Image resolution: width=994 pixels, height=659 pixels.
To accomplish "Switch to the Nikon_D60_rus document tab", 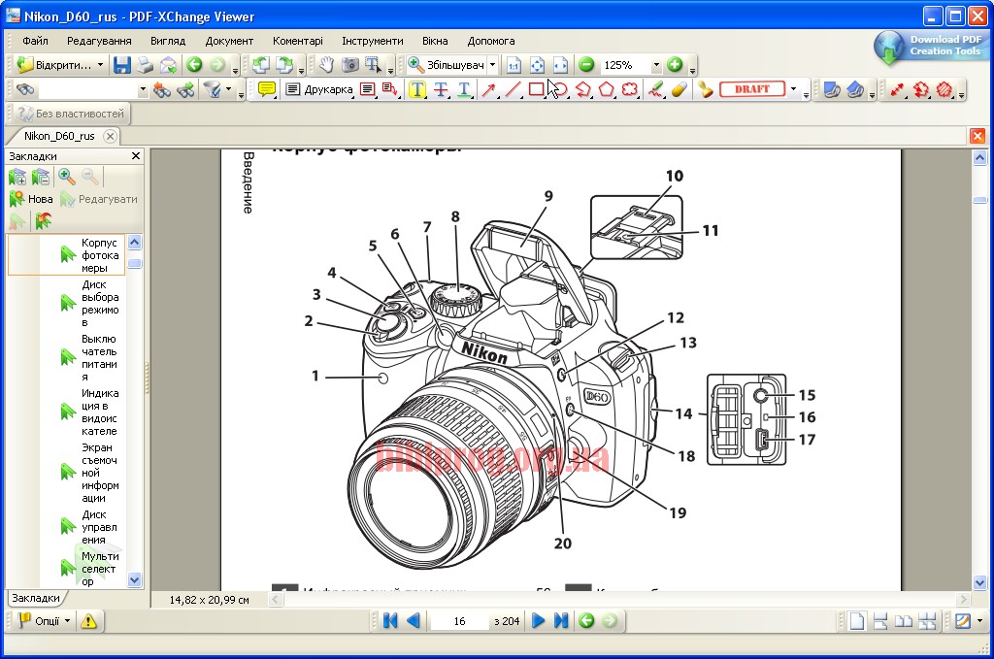I will [x=59, y=136].
